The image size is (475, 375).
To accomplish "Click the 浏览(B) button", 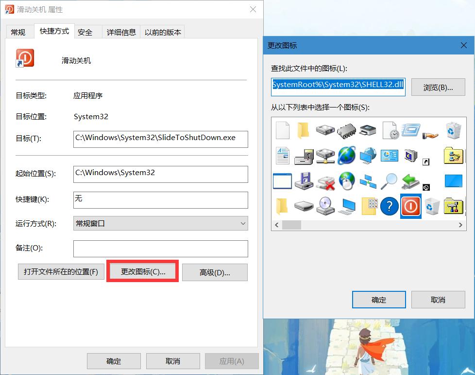I will click(x=438, y=87).
